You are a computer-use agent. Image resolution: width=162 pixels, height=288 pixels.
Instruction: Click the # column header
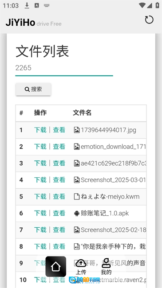click(x=21, y=113)
